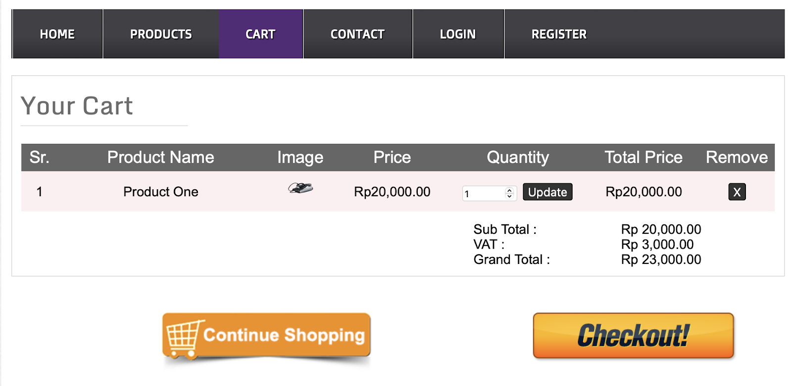The image size is (792, 386).
Task: Select the CART menu item
Action: (260, 34)
